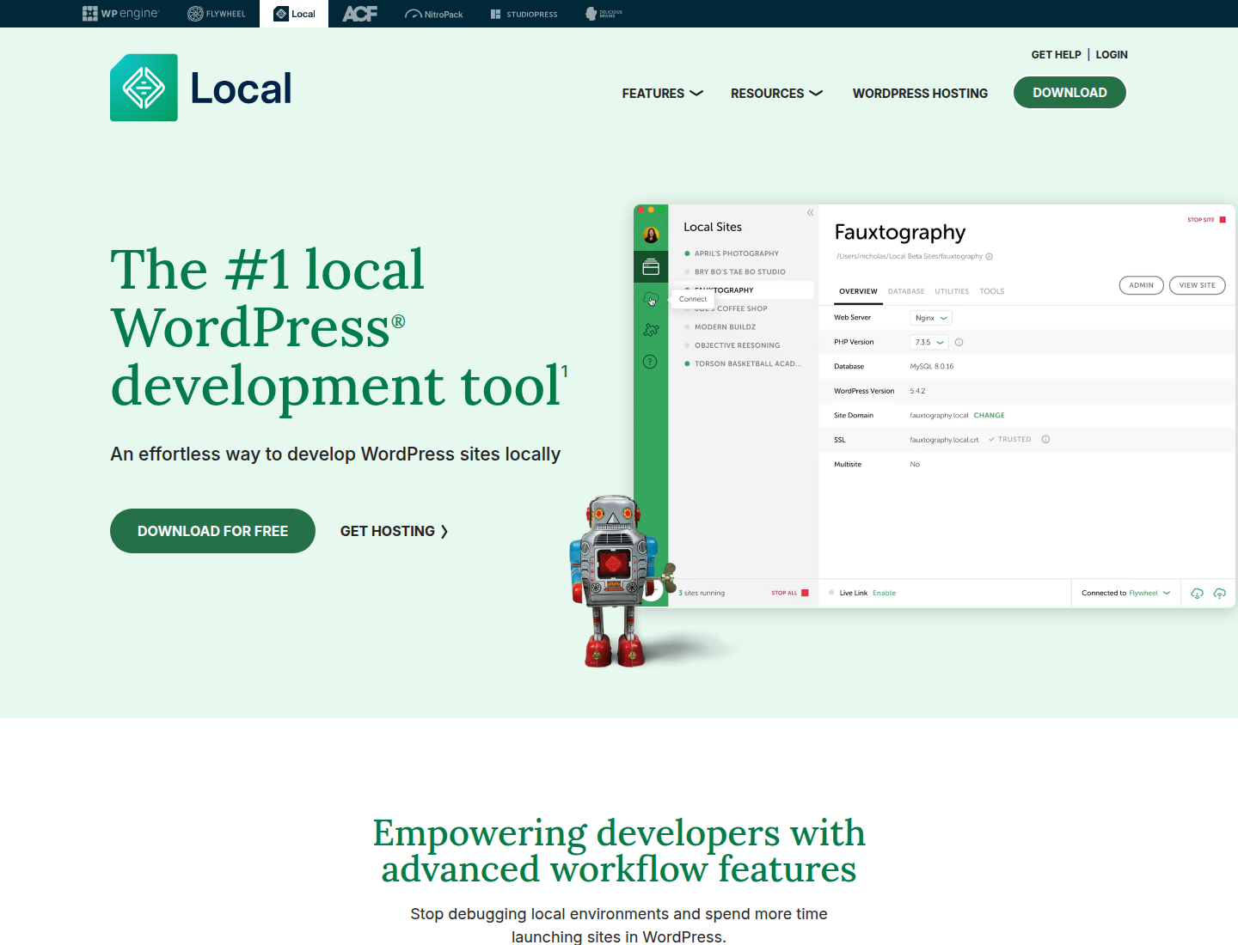Expand the Features menu
This screenshot has width=1238, height=945.
[x=663, y=93]
